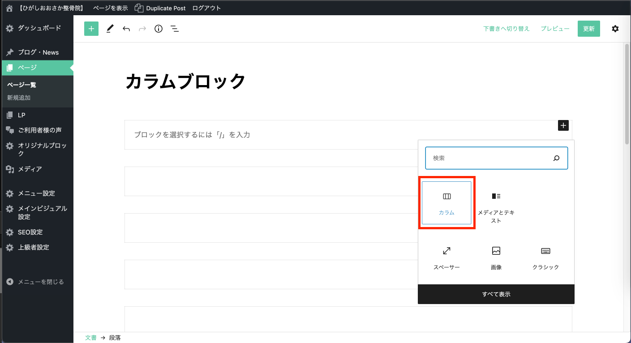
Task: Open the settings gear in the top right
Action: [615, 29]
